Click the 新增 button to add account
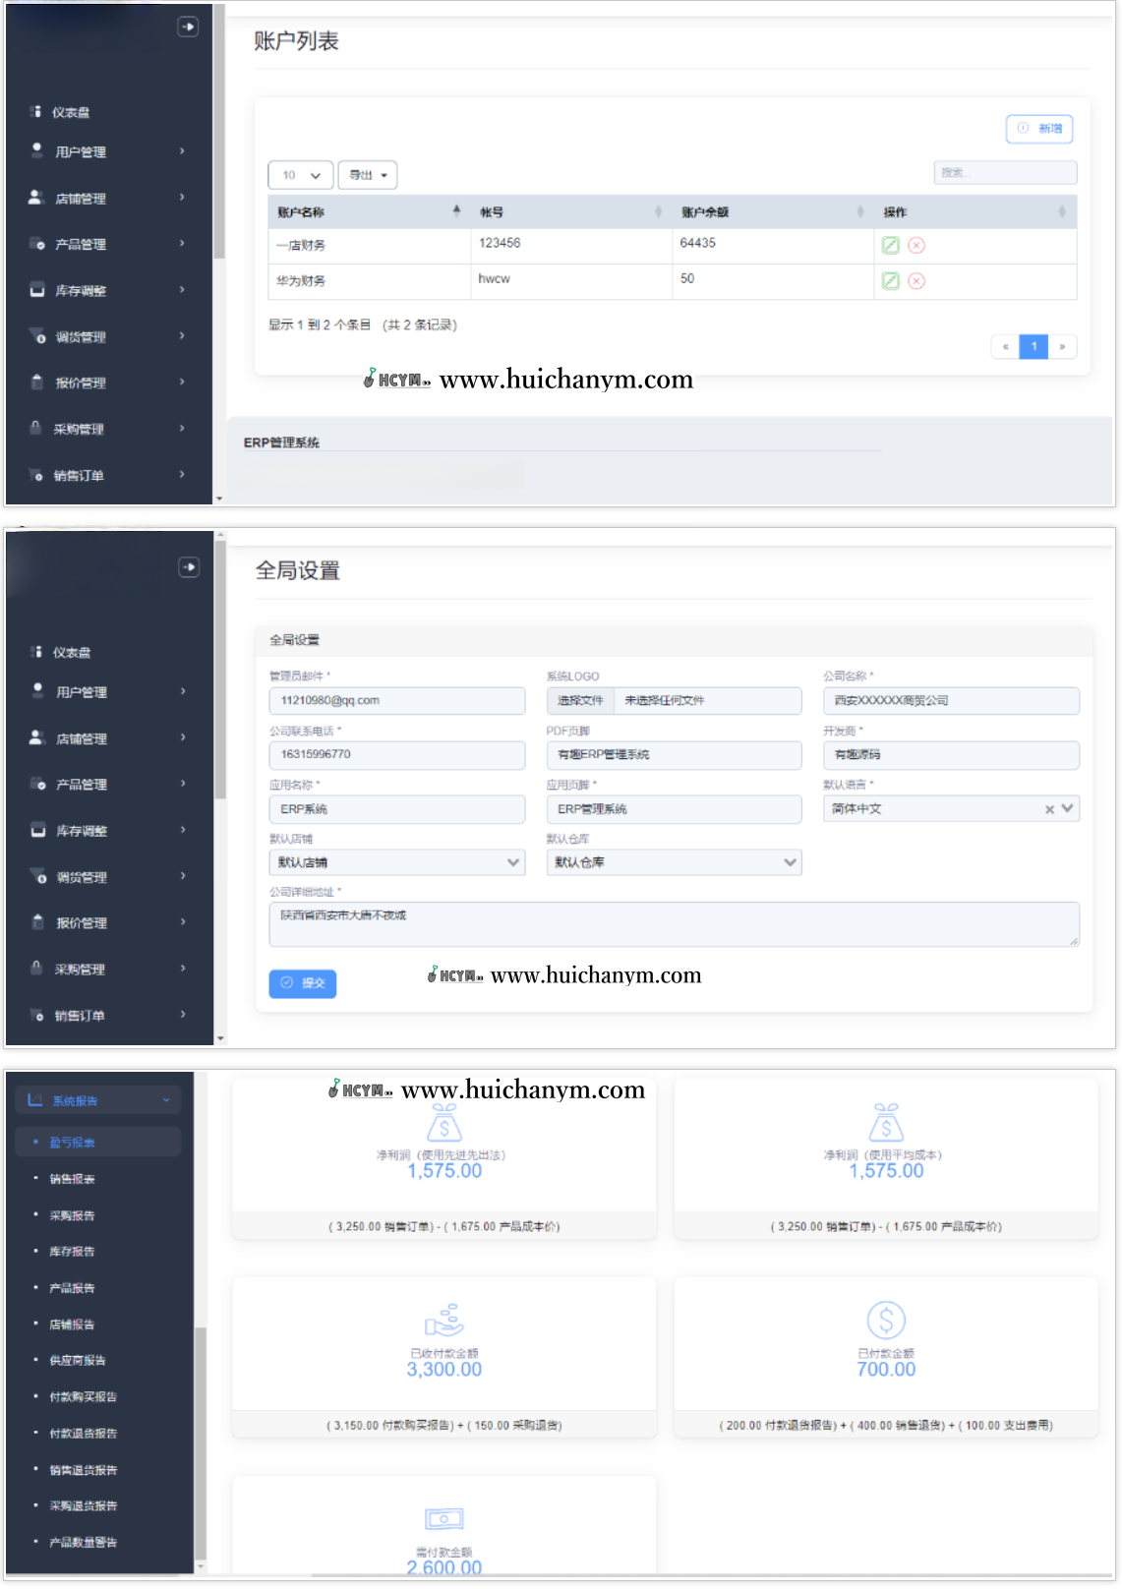 [x=1039, y=129]
